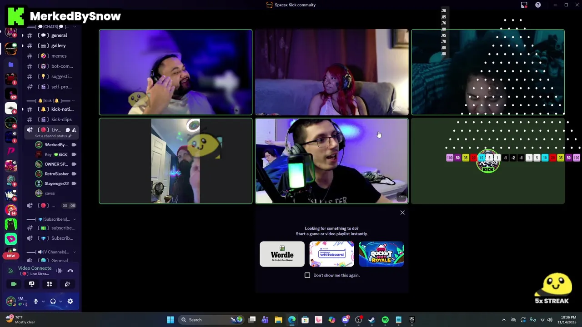
Task: Open the Discord inbox icon
Action: click(x=524, y=5)
